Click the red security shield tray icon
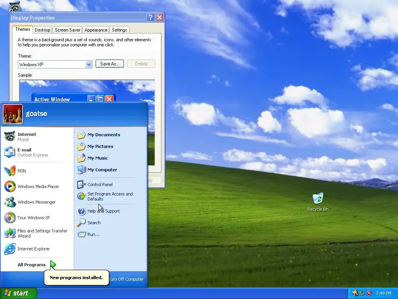Image resolution: width=398 pixels, height=299 pixels. point(369,293)
